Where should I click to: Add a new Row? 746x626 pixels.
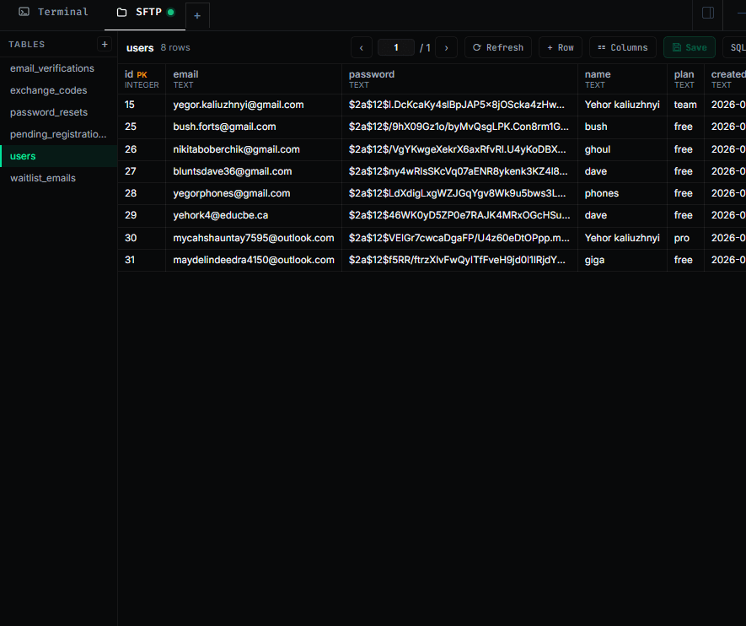click(561, 47)
